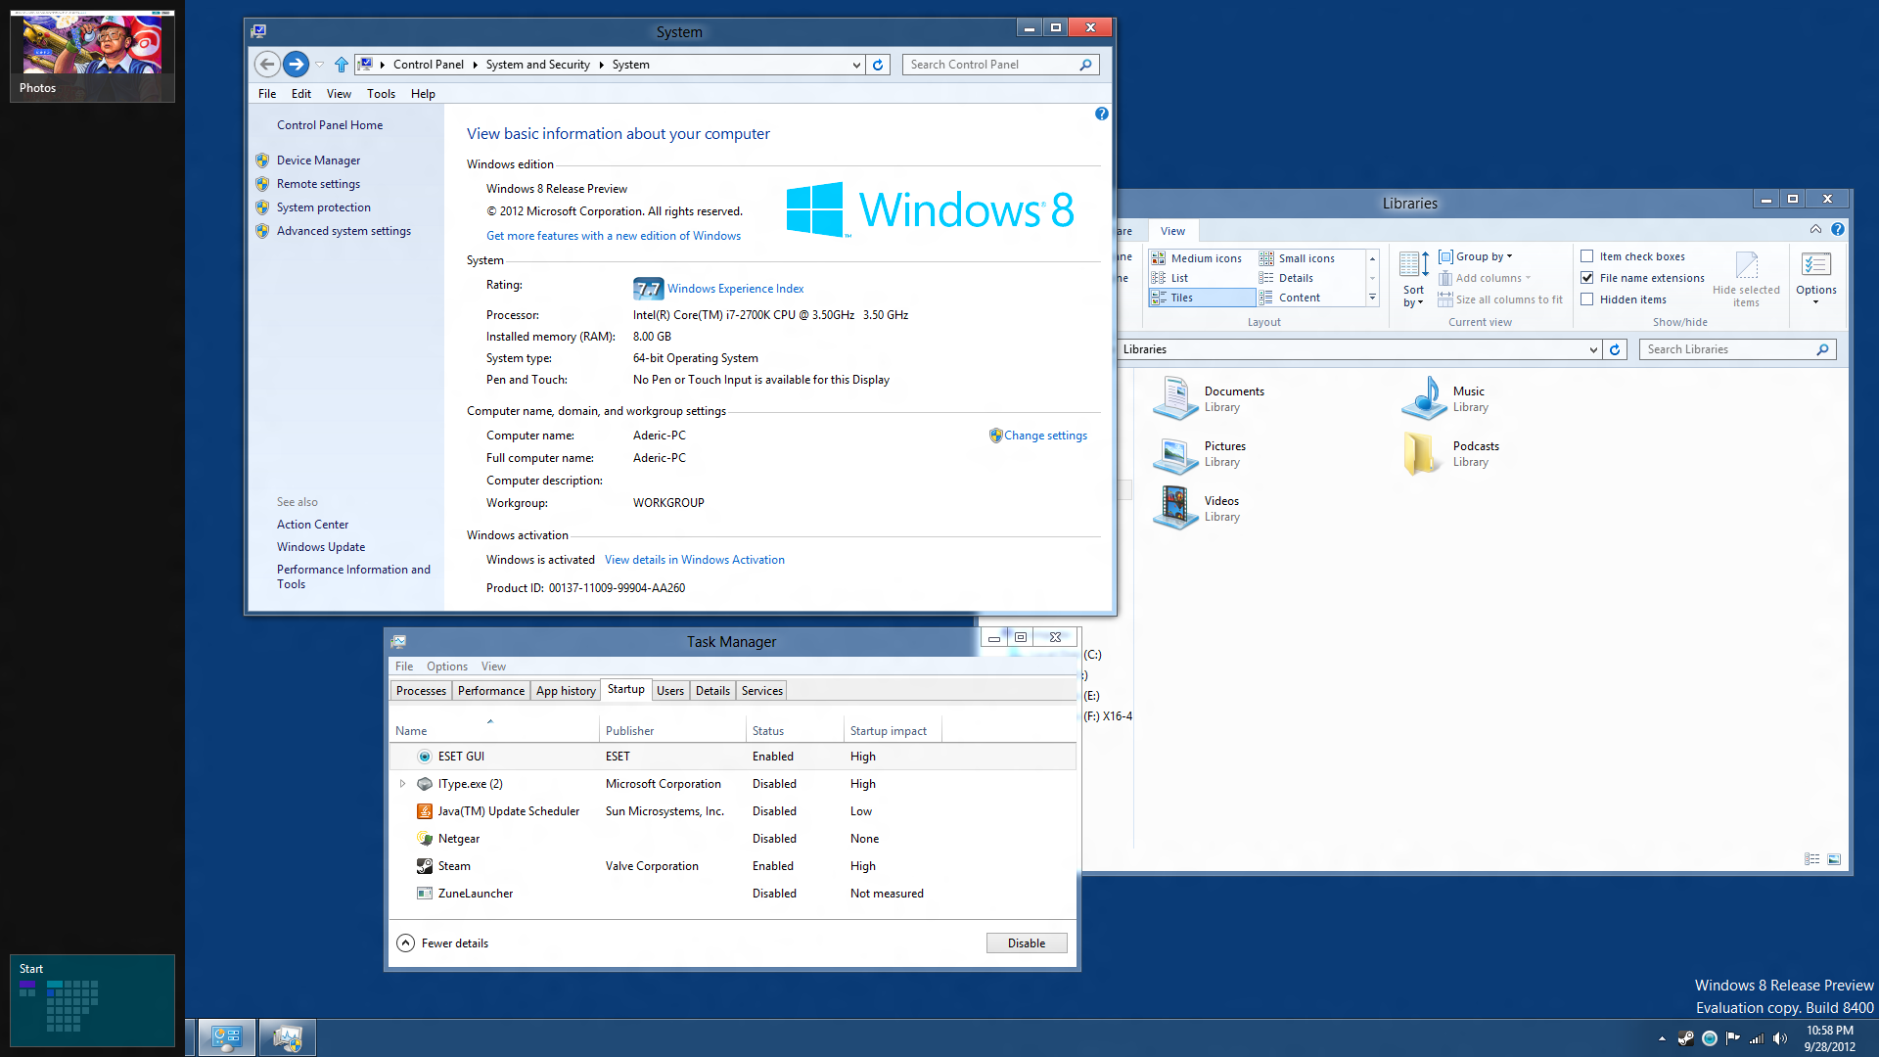The width and height of the screenshot is (1879, 1057).
Task: Click the Up arrow in System window
Action: (341, 65)
